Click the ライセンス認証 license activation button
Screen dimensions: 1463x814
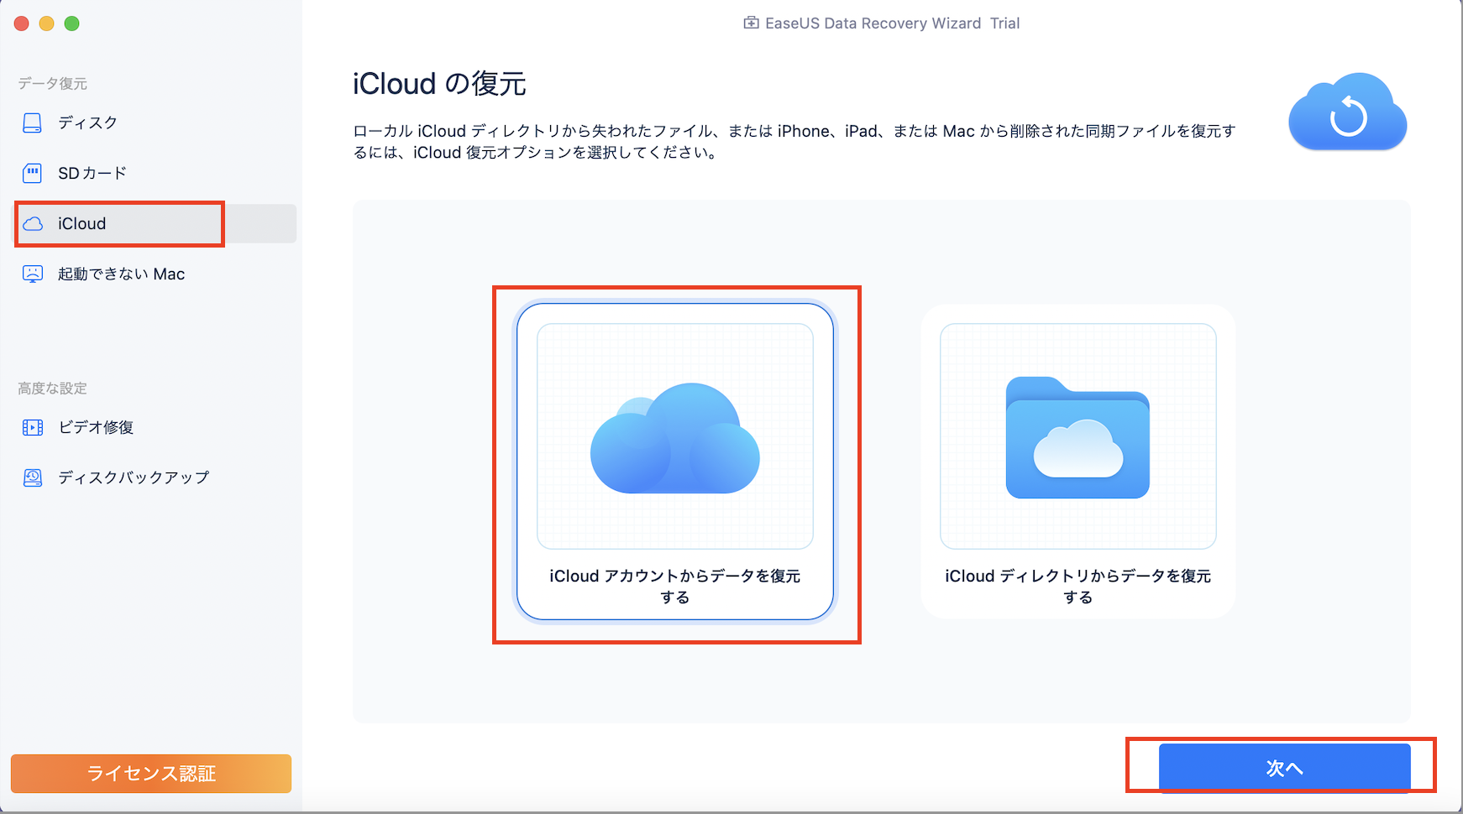150,773
